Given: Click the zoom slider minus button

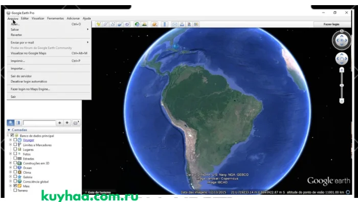Looking at the screenshot, I should 342,101.
